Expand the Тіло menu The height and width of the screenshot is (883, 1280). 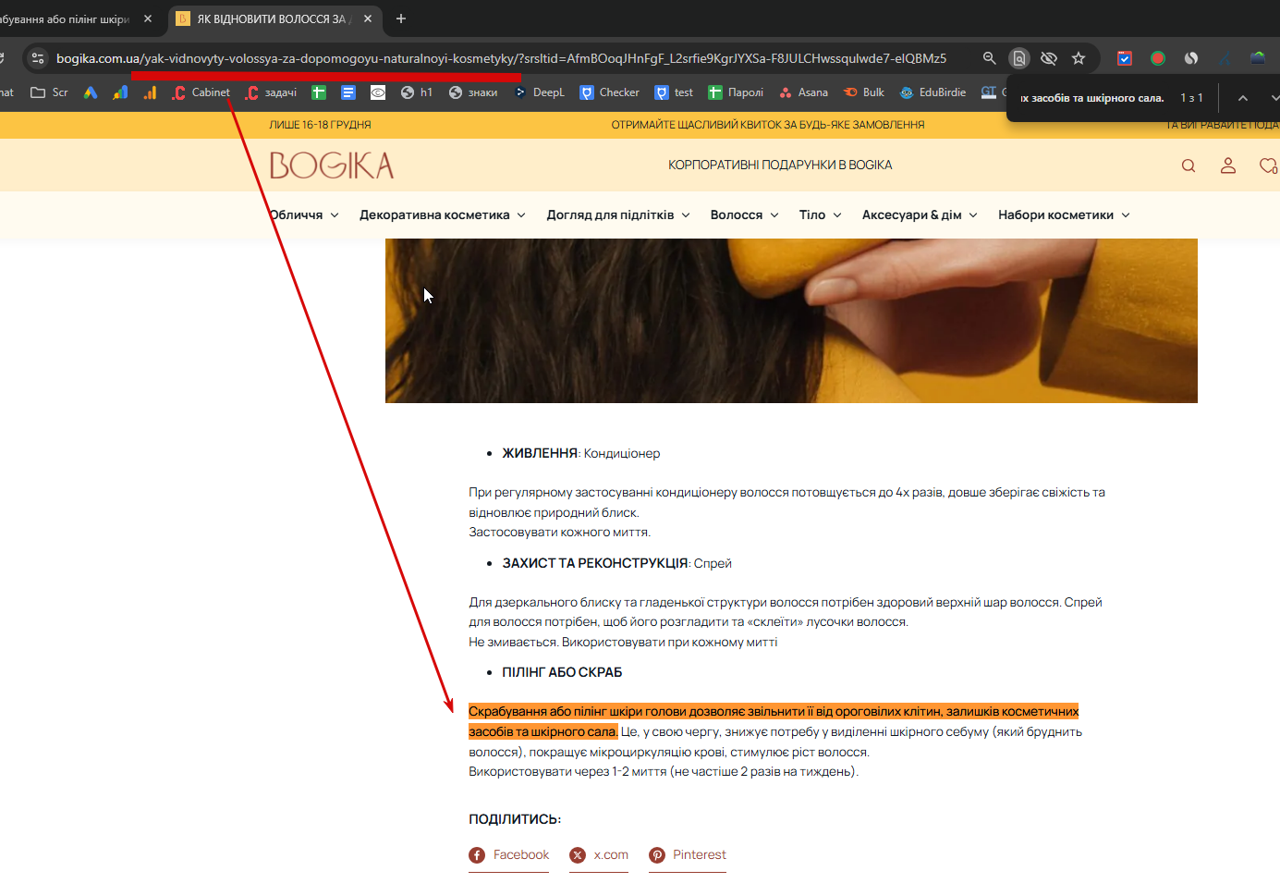point(821,215)
